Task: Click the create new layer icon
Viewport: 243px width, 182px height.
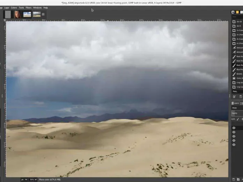Action: (234, 179)
